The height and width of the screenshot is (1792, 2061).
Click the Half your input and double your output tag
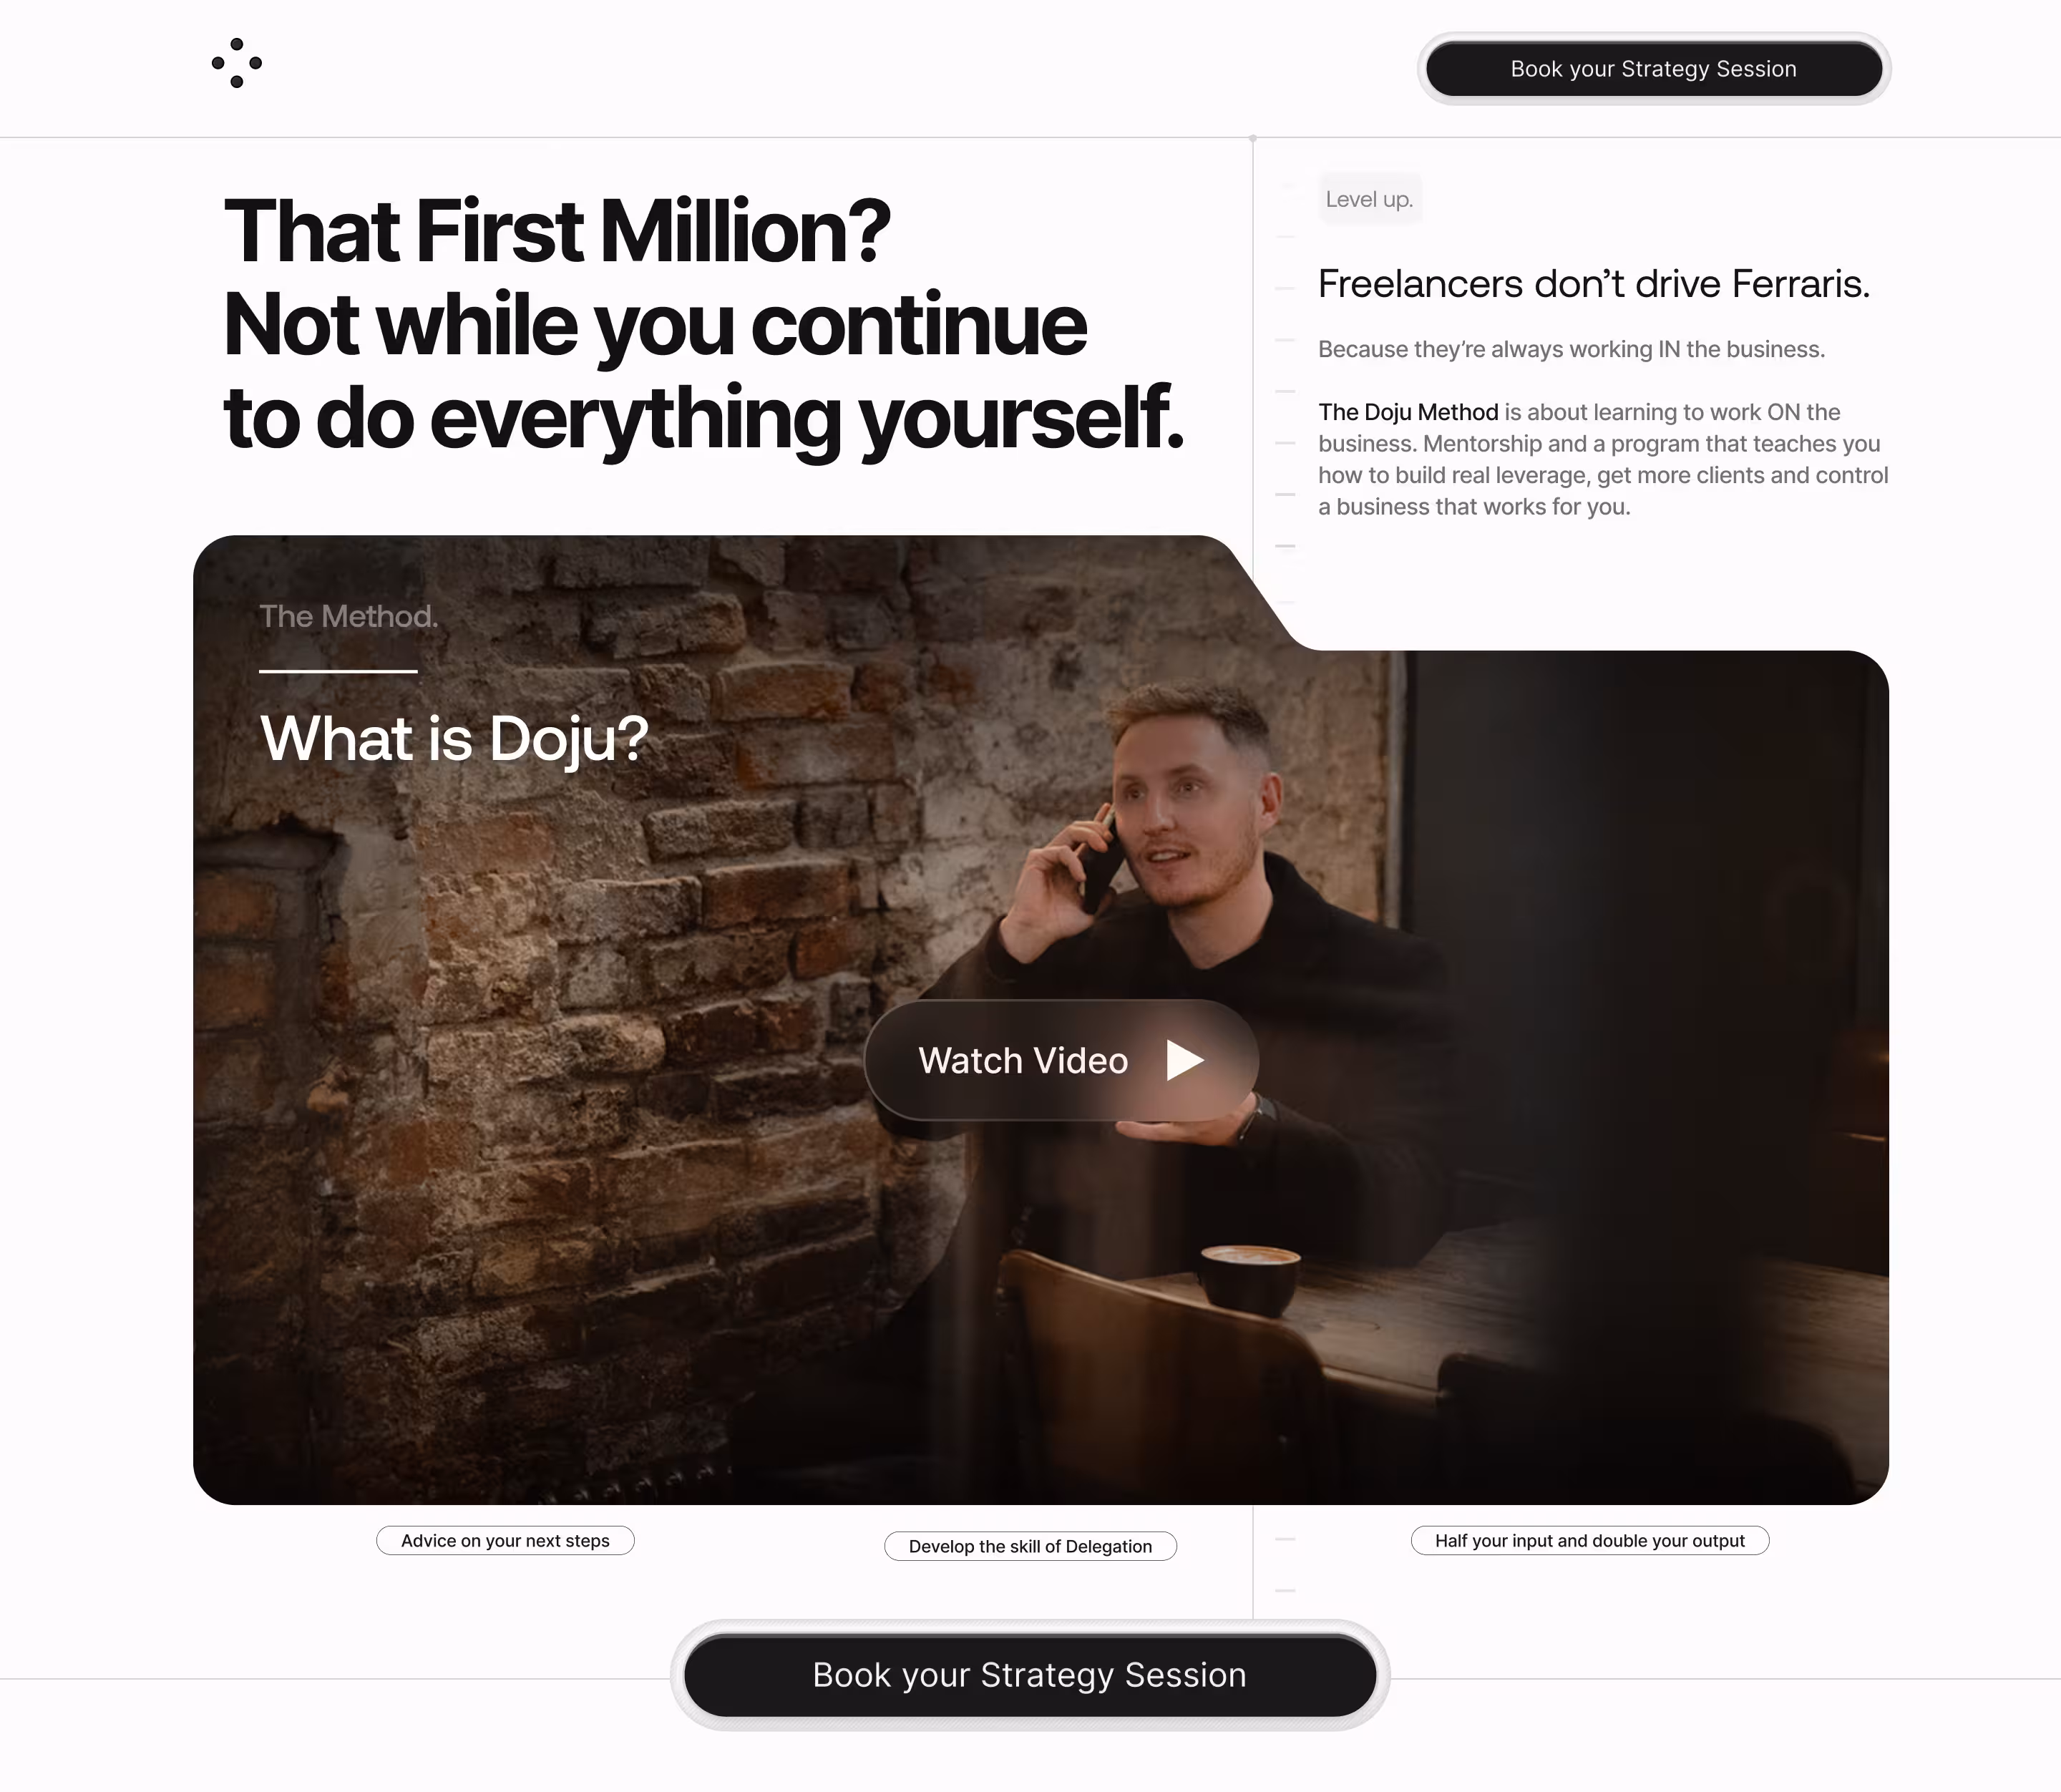[x=1590, y=1541]
